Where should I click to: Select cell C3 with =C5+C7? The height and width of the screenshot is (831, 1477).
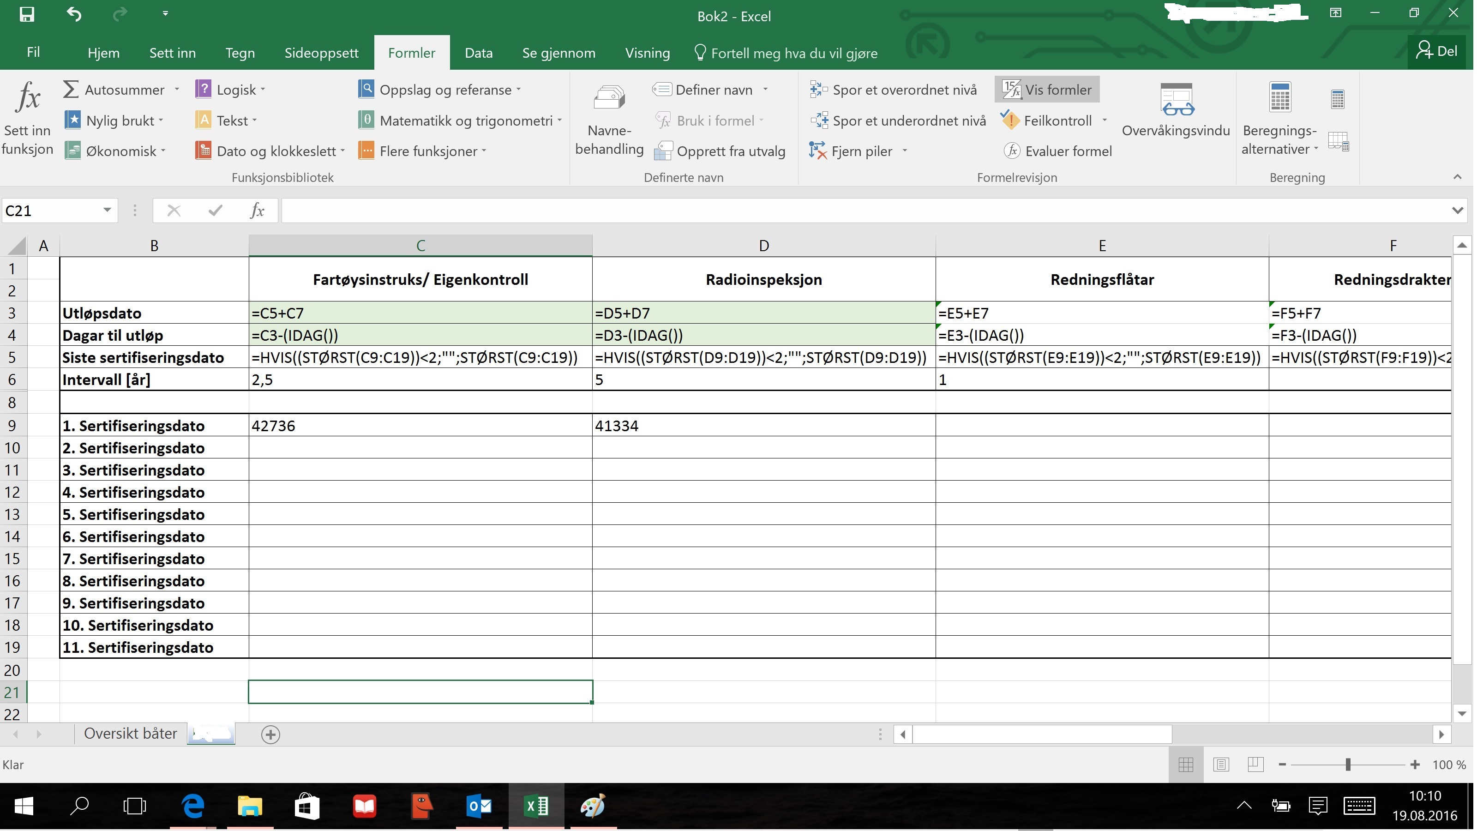[420, 313]
